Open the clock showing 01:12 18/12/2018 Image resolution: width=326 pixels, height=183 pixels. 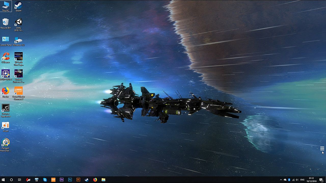[x=311, y=180]
